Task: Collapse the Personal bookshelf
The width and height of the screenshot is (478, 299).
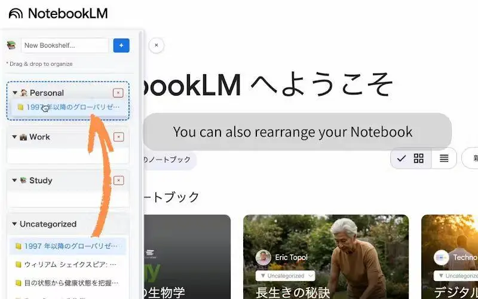Action: 14,93
